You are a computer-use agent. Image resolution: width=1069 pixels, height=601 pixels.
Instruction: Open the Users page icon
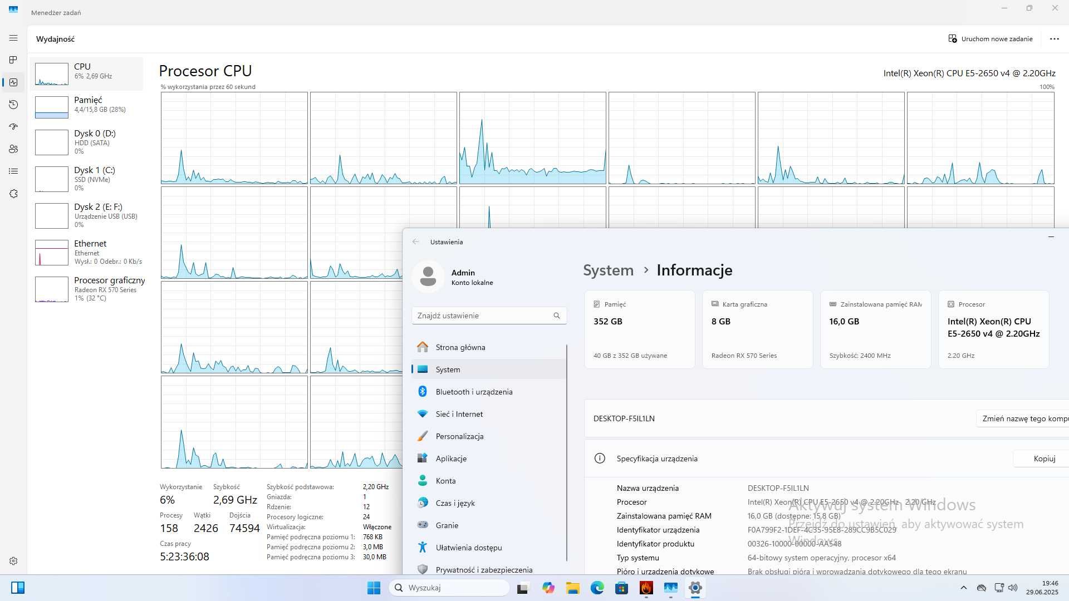13,149
